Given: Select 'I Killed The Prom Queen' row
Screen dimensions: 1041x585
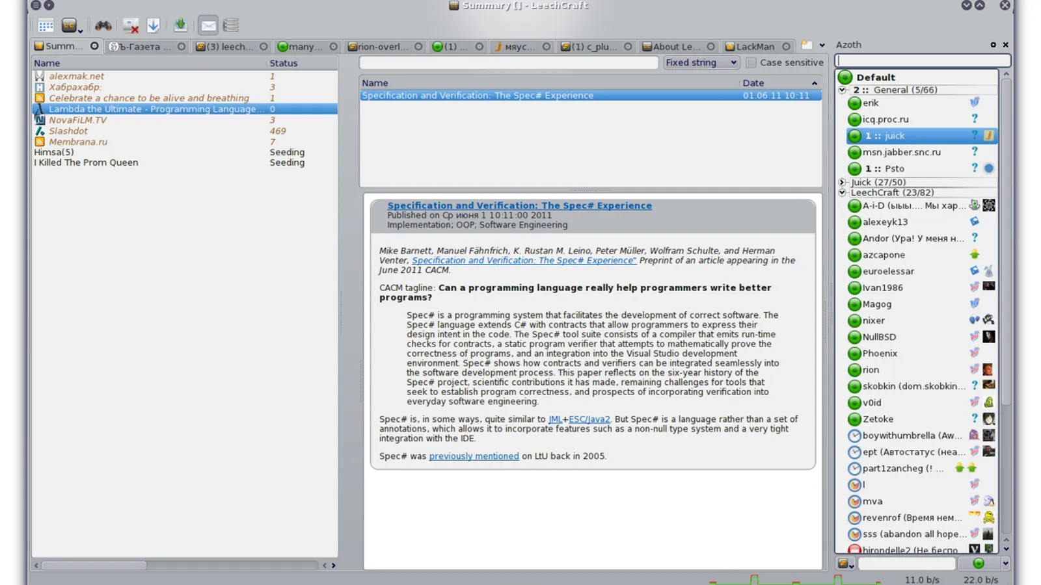Looking at the screenshot, I should click(x=185, y=162).
